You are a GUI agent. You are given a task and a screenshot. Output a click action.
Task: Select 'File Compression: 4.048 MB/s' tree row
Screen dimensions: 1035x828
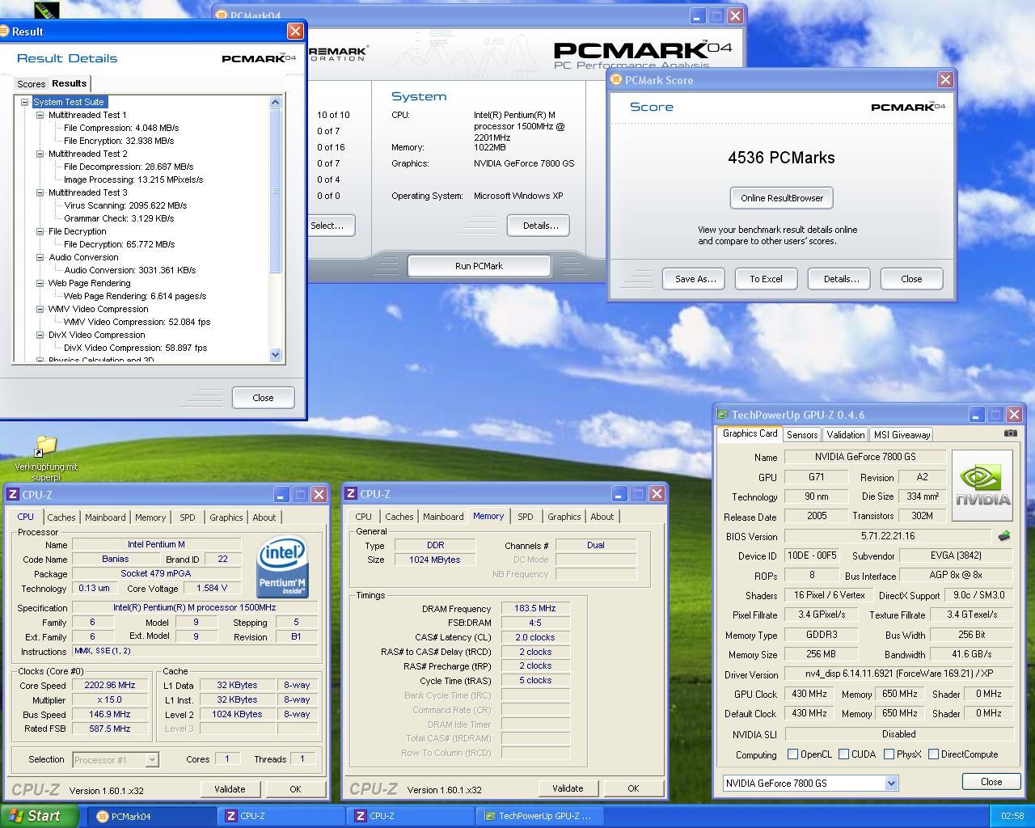click(x=121, y=128)
